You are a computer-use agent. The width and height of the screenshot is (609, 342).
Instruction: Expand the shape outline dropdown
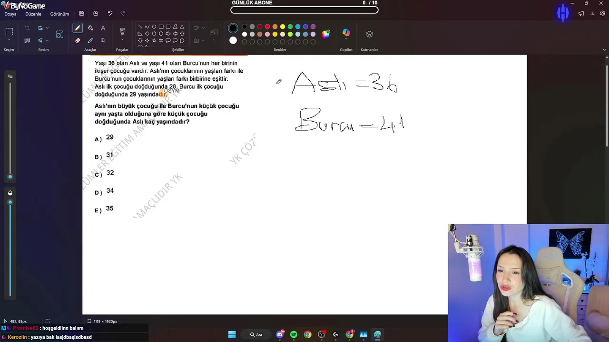(204, 28)
